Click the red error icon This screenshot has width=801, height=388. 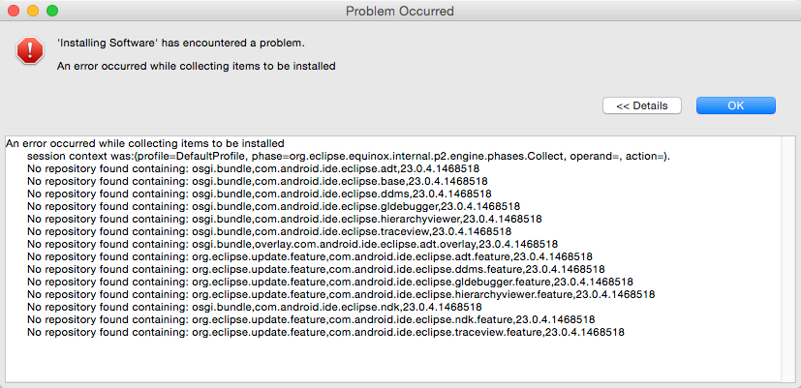pyautogui.click(x=30, y=51)
